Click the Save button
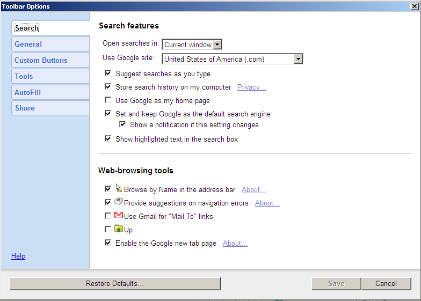 click(336, 283)
